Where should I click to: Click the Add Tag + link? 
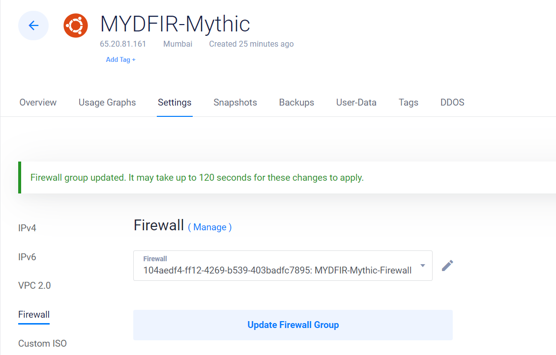[120, 59]
